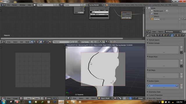Viewport: 186px width, 104px height.
Task: Click the ColorRamp gradient bar in node
Action: pyautogui.click(x=99, y=12)
